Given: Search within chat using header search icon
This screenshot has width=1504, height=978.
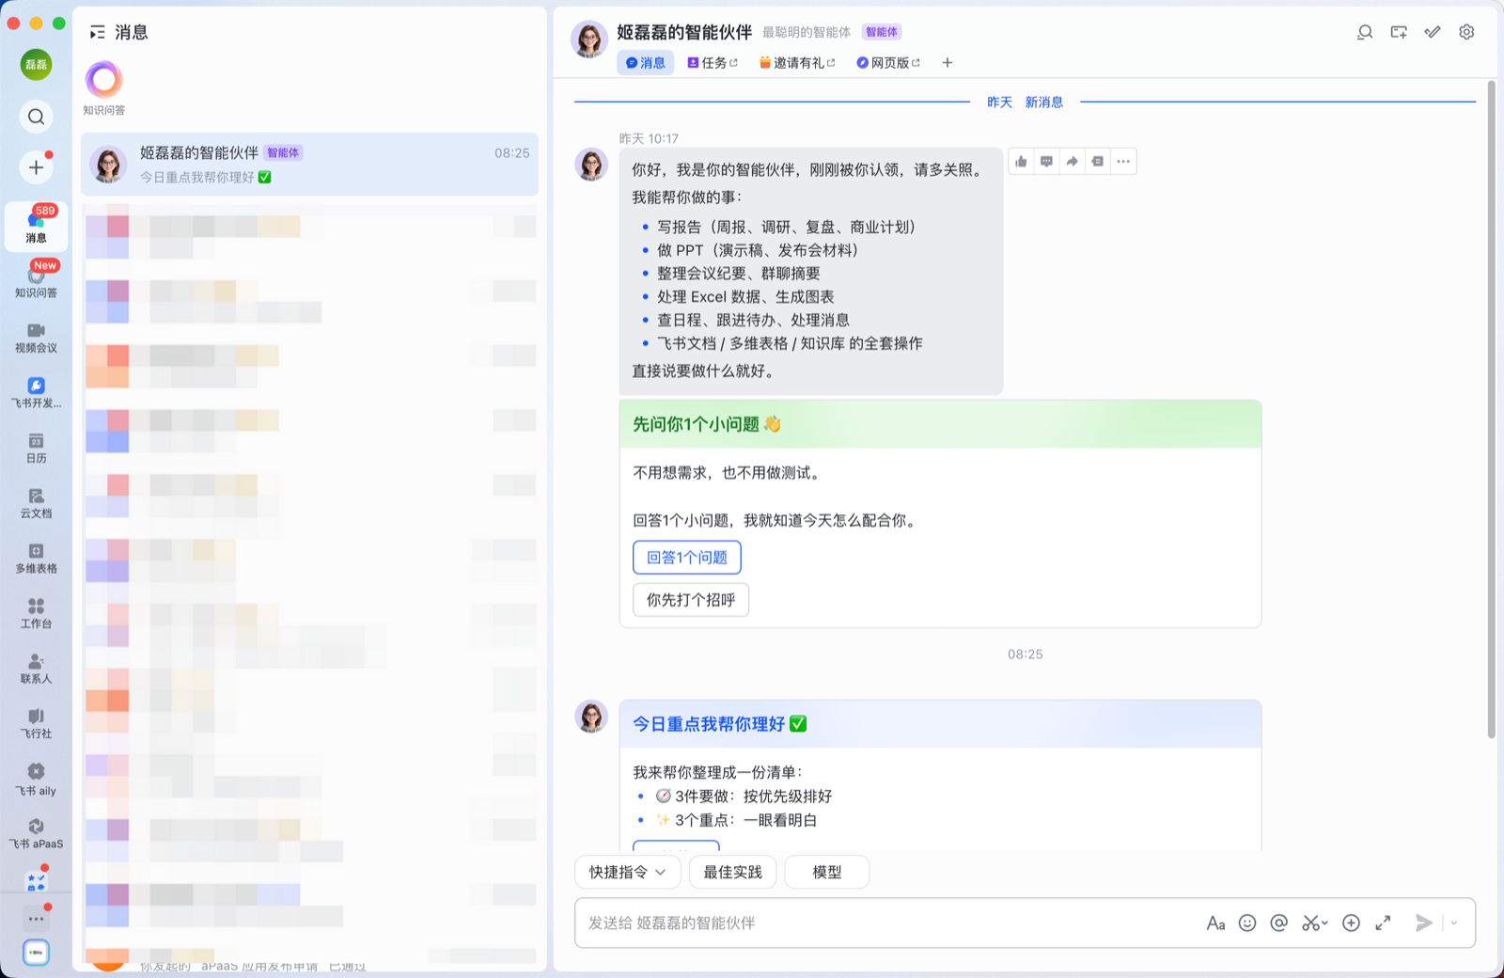Looking at the screenshot, I should (x=1365, y=32).
